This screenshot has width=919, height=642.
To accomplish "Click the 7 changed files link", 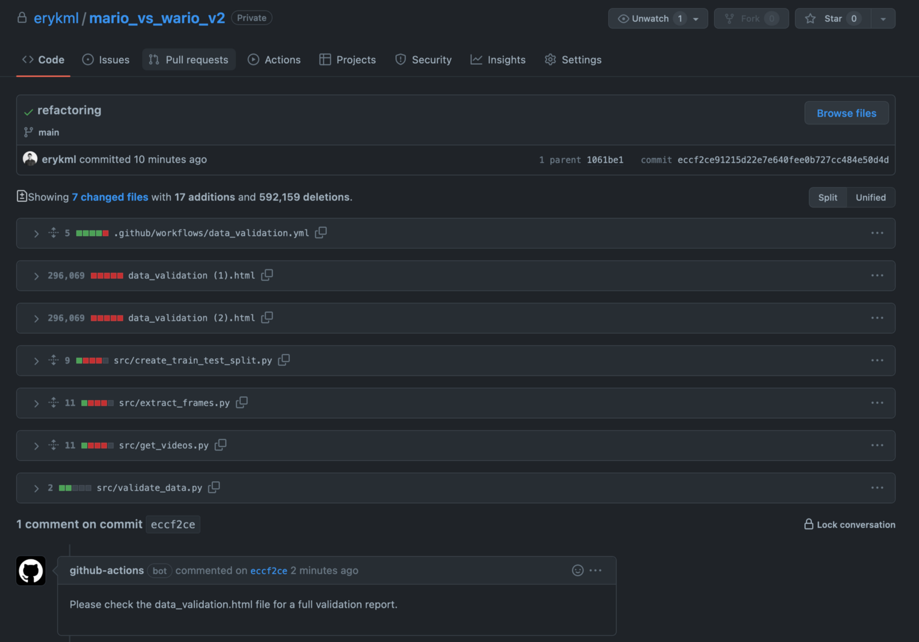I will (110, 197).
